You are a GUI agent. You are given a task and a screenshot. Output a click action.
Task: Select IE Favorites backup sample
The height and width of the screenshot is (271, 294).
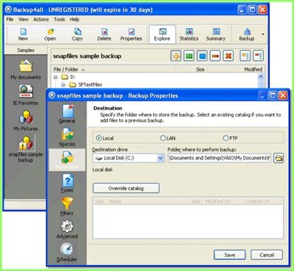(x=26, y=95)
